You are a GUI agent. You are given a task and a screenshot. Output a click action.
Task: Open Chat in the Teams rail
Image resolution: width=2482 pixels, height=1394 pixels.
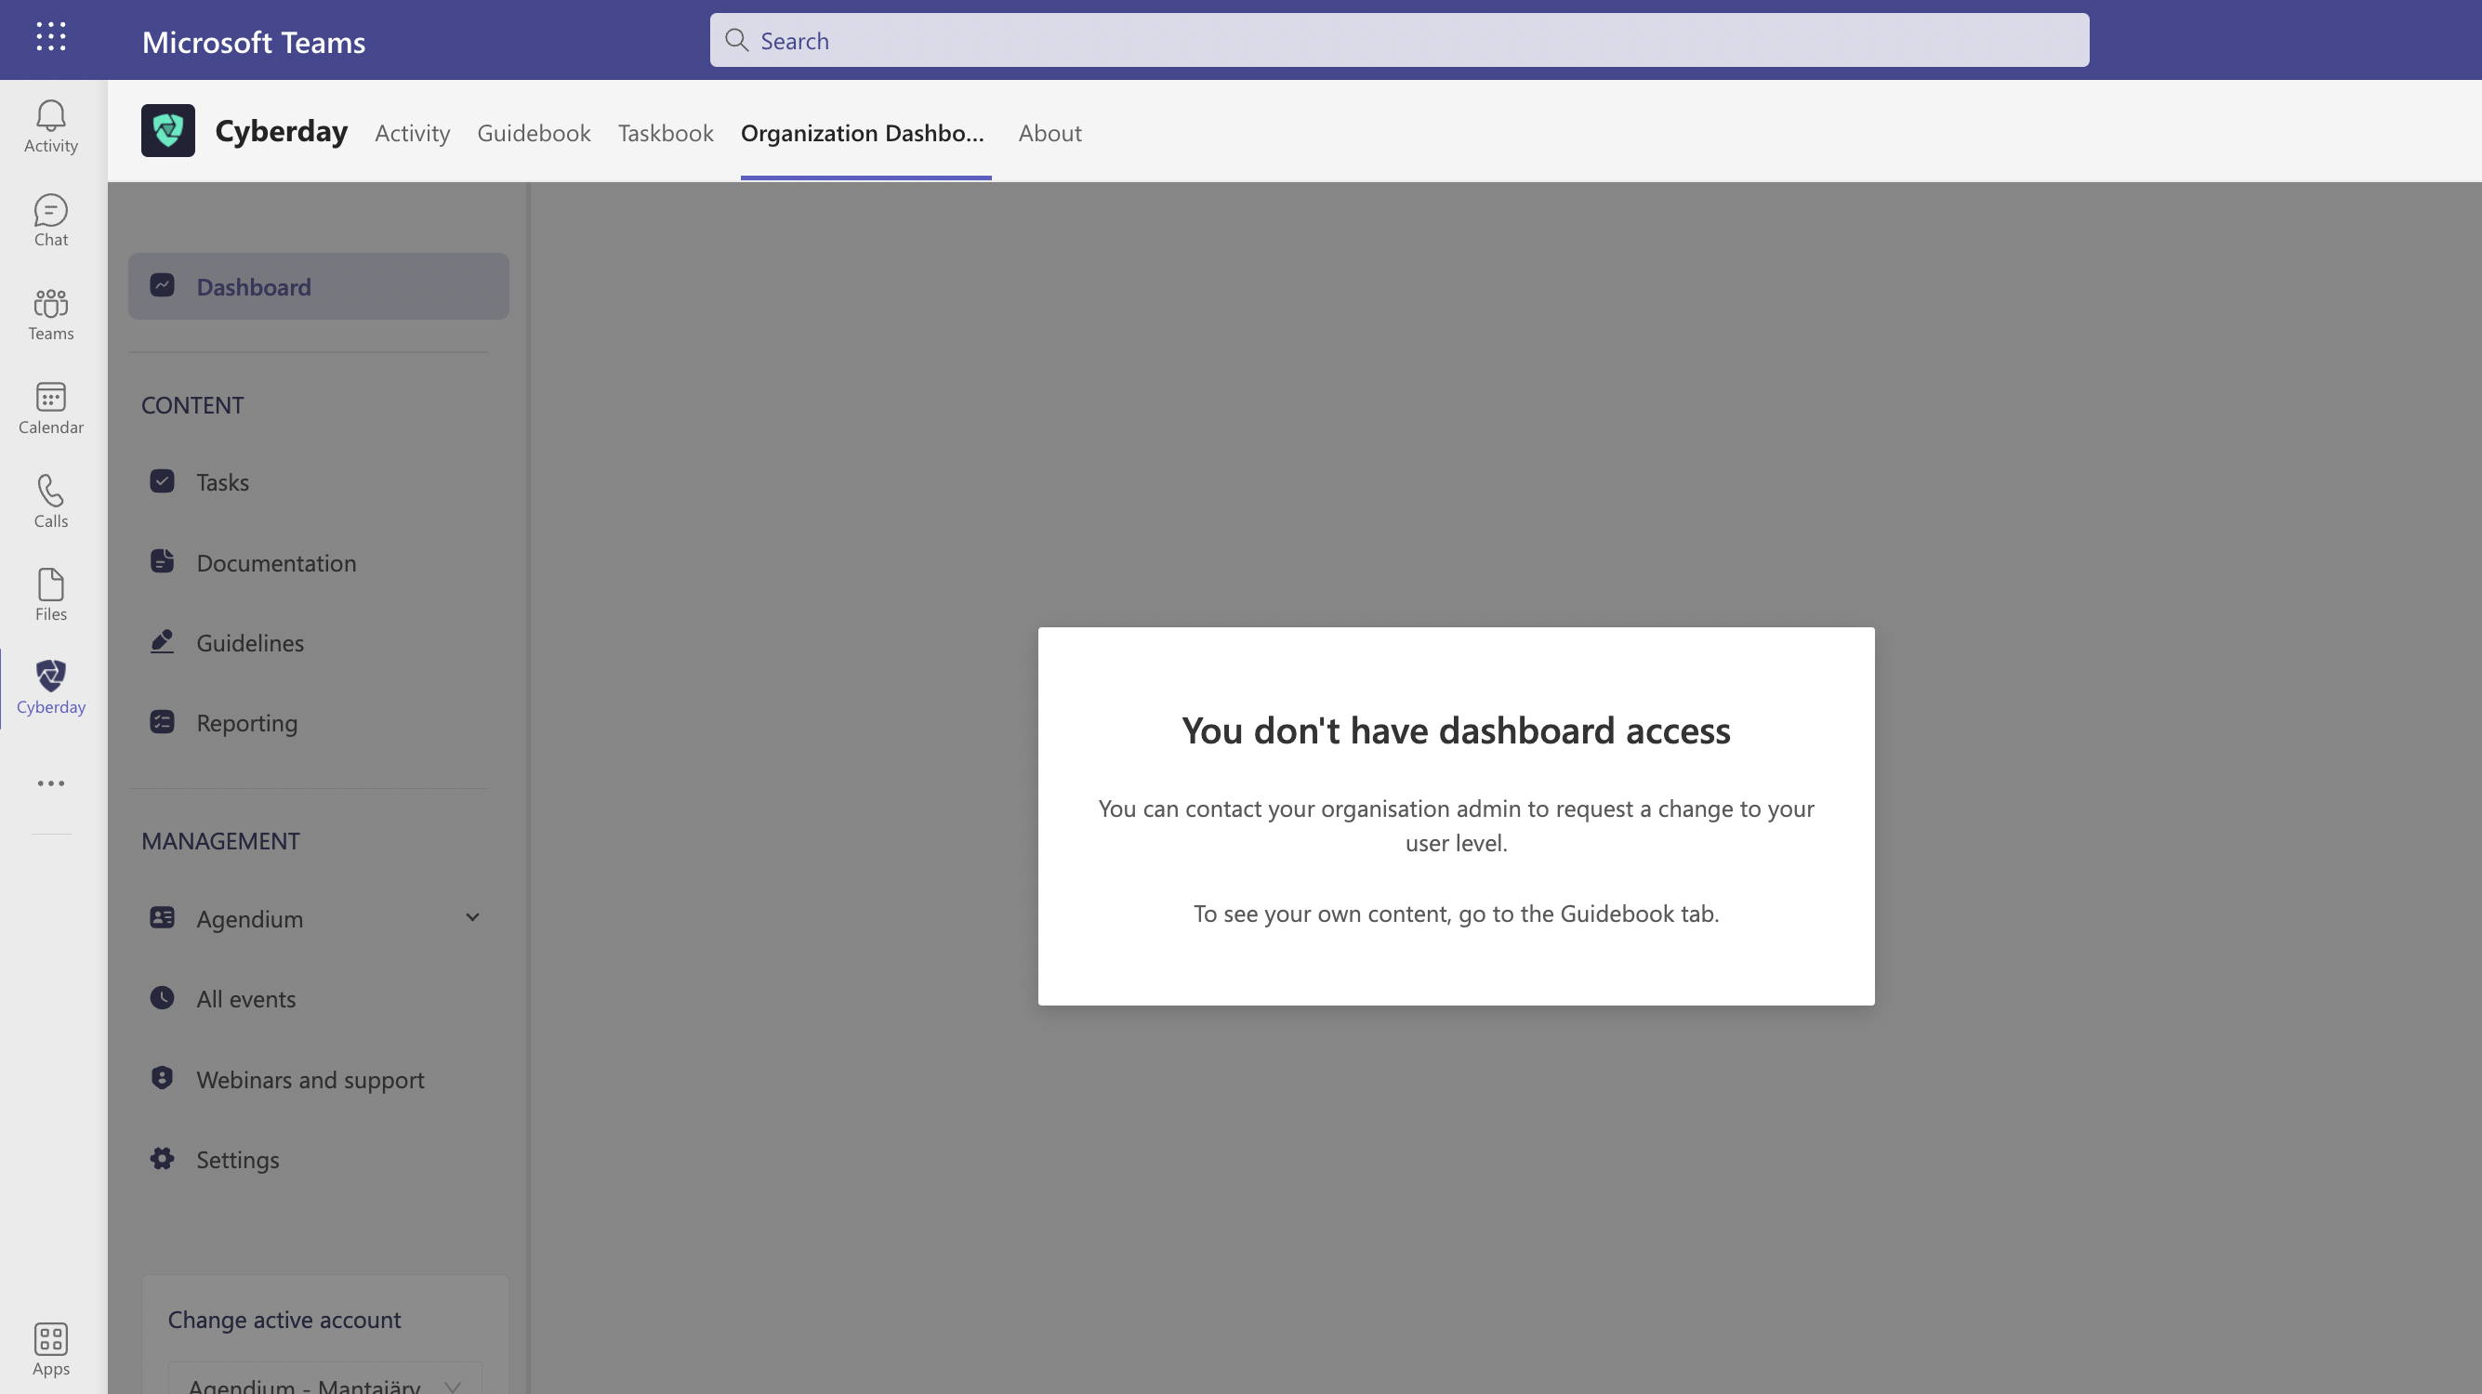tap(51, 220)
